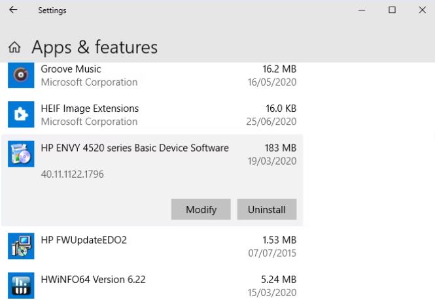Select the HEIF Image Extensions entry name

90,108
